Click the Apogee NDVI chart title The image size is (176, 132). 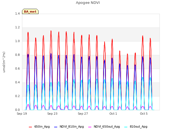click(88, 3)
